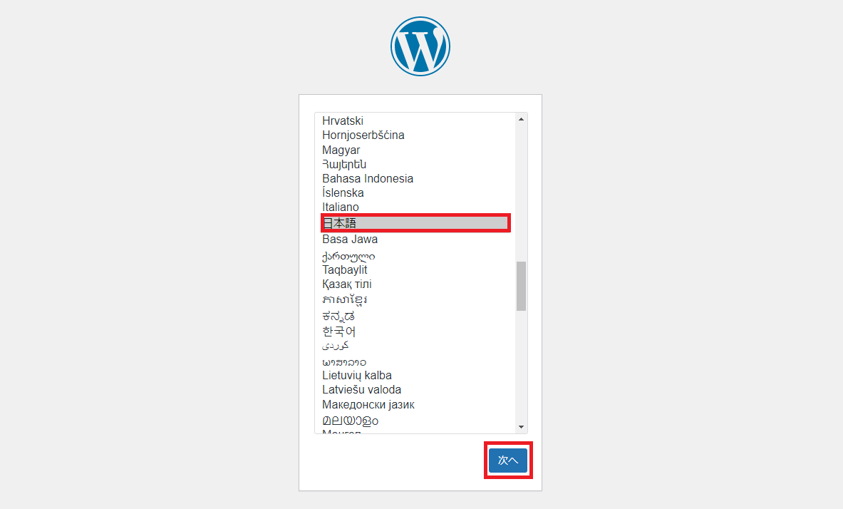
Task: Select Italiano as the site language
Action: pos(341,207)
